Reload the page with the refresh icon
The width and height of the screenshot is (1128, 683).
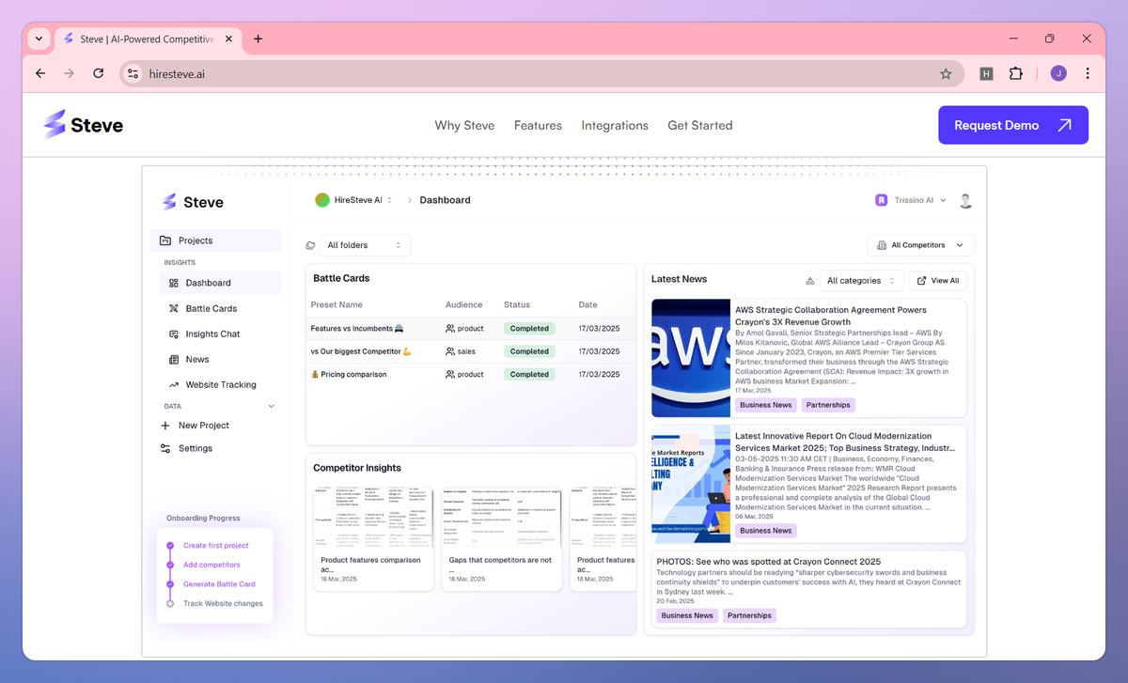point(98,73)
